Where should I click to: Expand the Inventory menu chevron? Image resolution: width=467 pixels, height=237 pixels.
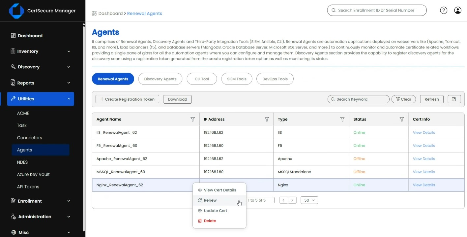(69, 51)
